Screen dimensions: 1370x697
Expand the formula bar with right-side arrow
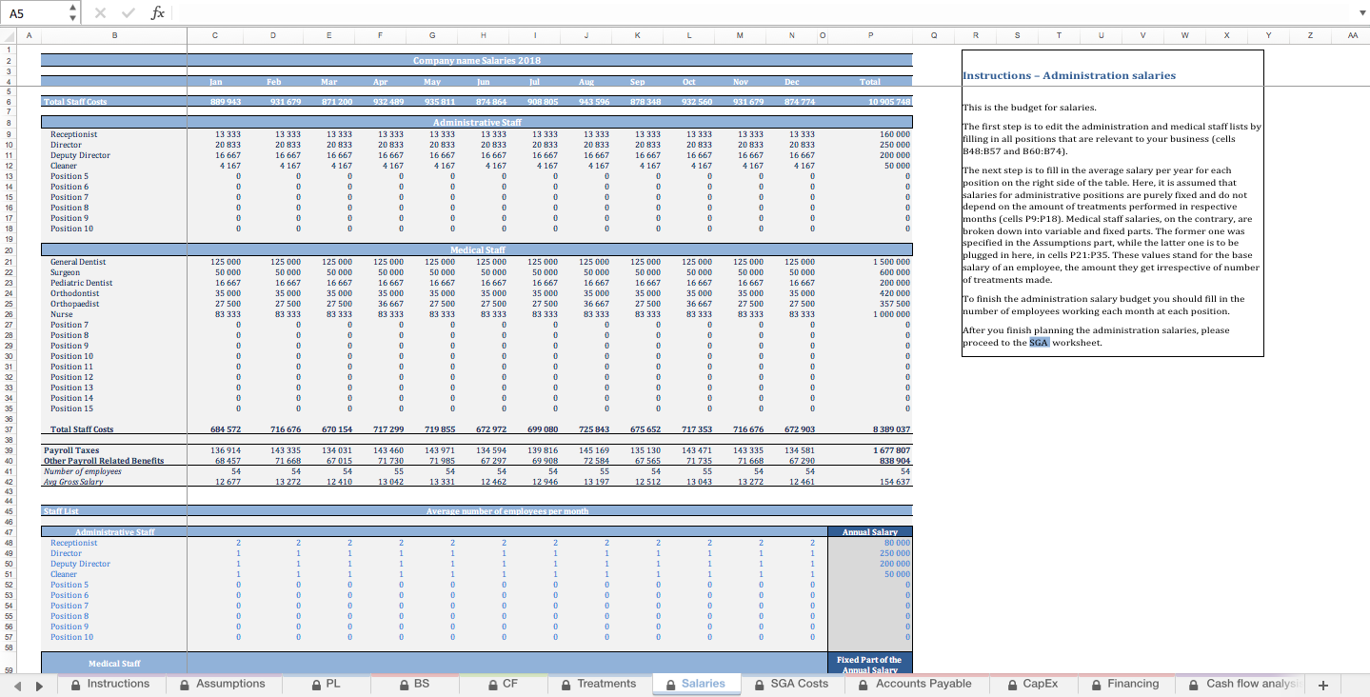coord(1360,12)
